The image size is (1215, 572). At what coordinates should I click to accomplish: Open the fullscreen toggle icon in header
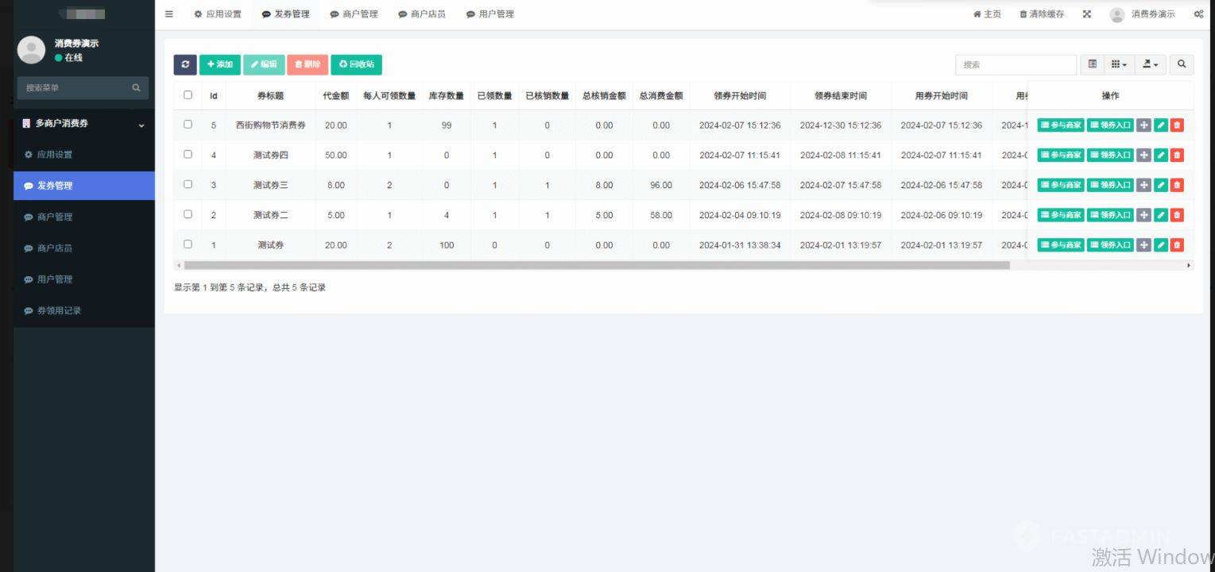pos(1087,14)
